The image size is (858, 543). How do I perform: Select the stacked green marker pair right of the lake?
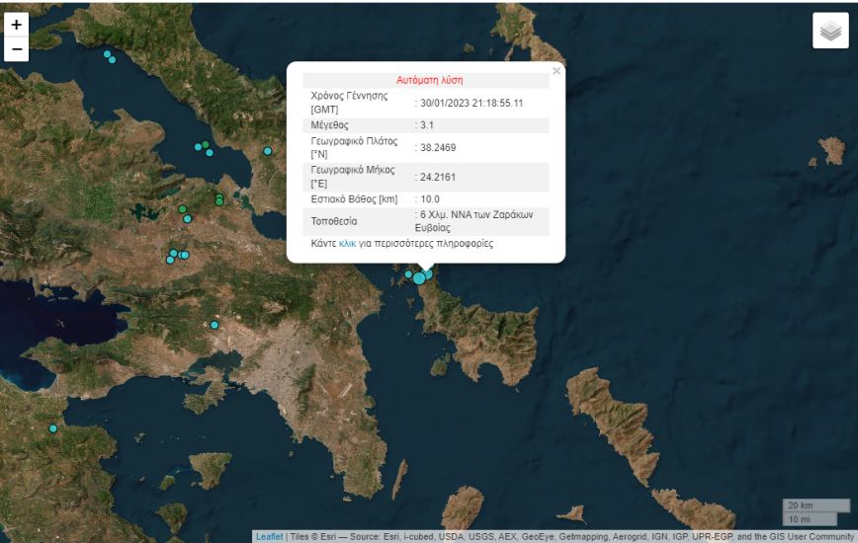pyautogui.click(x=219, y=200)
